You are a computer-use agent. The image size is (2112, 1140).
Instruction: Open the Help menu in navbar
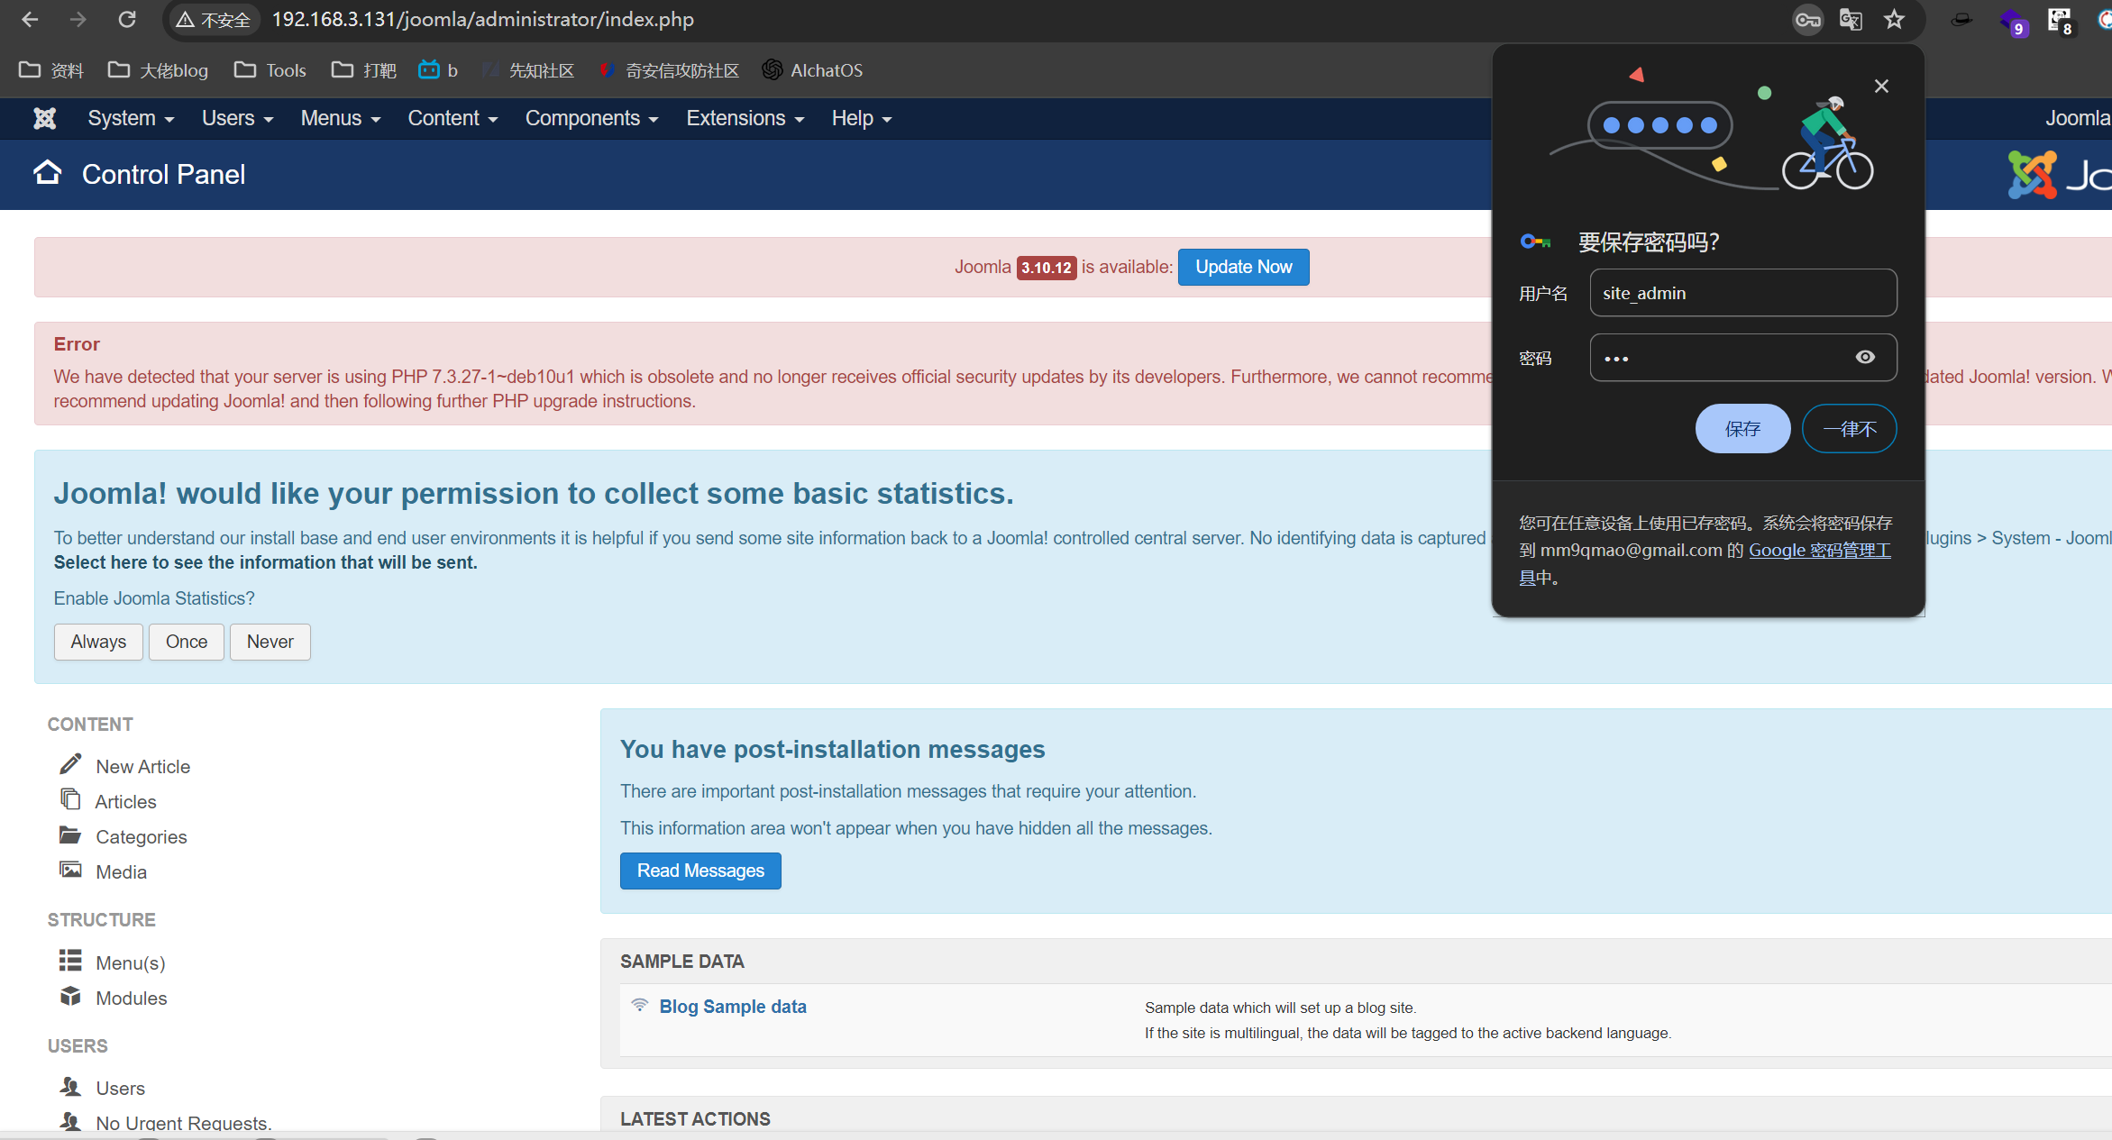[861, 118]
